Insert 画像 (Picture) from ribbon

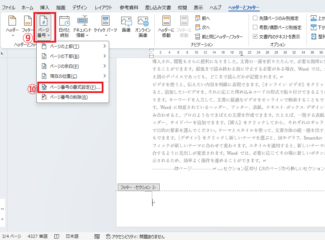tap(126, 24)
